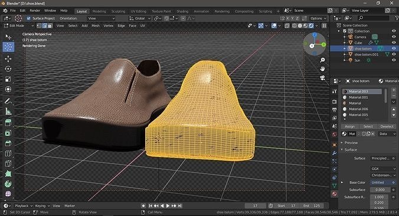Select the Select Box tool
The image size is (399, 216).
coord(8,37)
